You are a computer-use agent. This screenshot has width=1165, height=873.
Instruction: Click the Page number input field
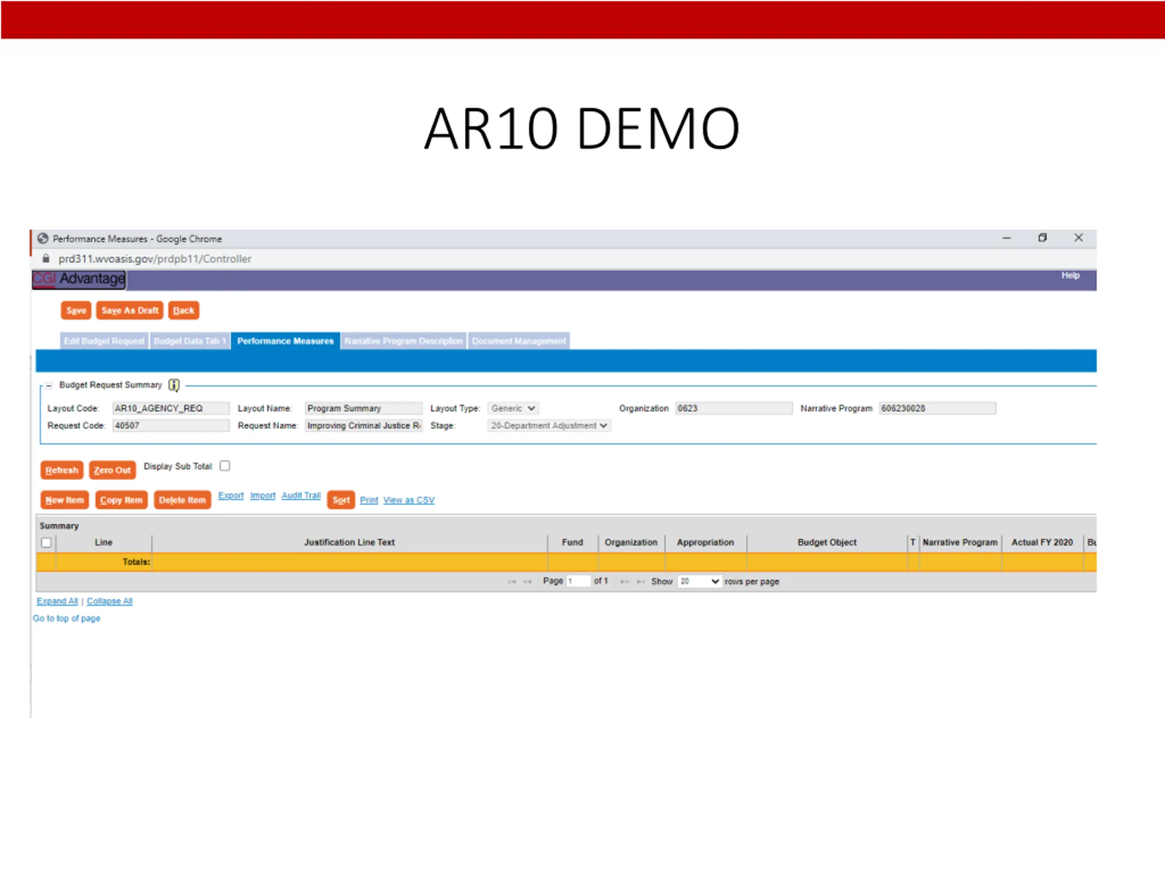(x=578, y=581)
